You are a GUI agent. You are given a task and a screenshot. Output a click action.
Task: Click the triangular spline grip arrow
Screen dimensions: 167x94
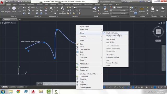click(28, 51)
